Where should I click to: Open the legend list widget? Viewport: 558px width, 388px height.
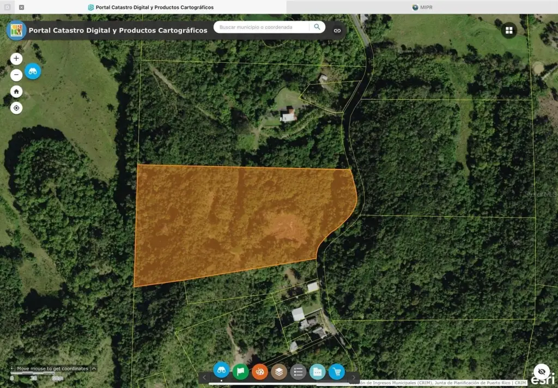[x=298, y=372]
